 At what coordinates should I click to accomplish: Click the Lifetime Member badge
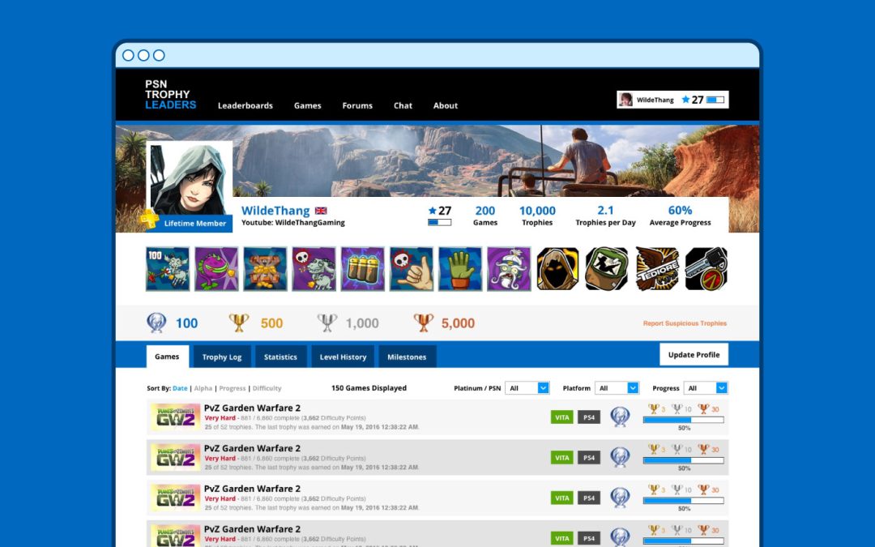tap(190, 224)
